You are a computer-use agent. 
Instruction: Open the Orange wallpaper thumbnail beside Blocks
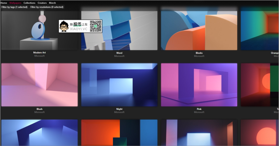click(260, 30)
